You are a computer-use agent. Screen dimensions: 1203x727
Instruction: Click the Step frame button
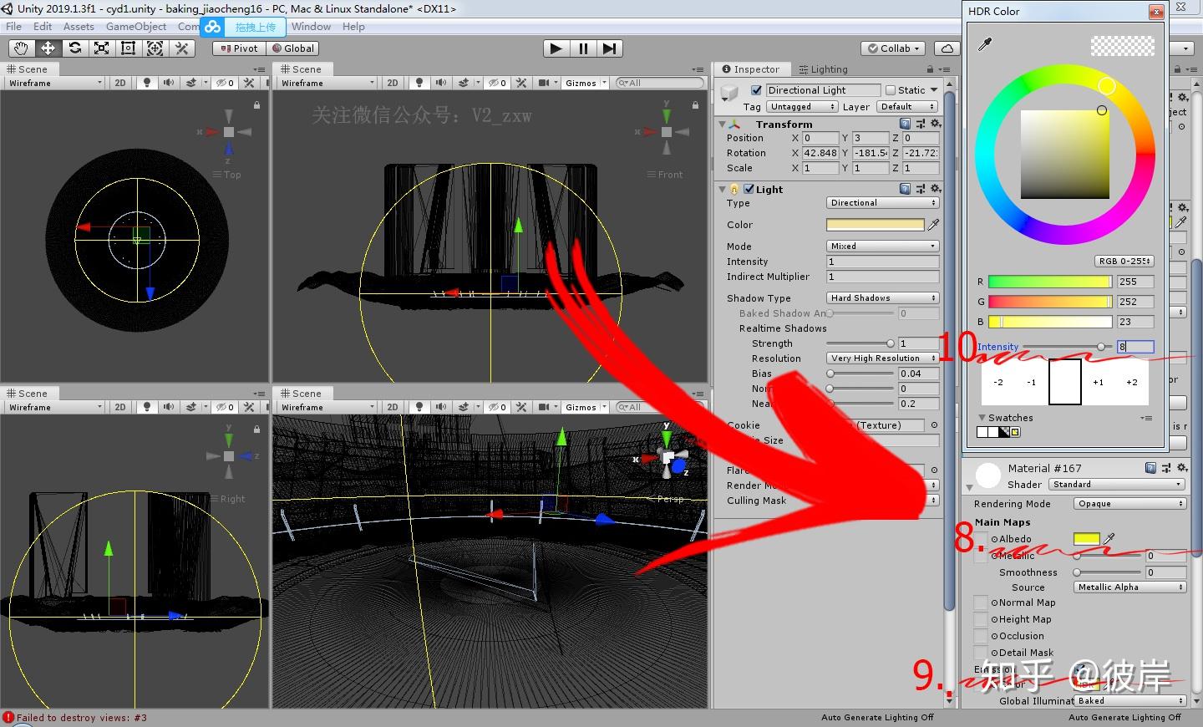(610, 48)
